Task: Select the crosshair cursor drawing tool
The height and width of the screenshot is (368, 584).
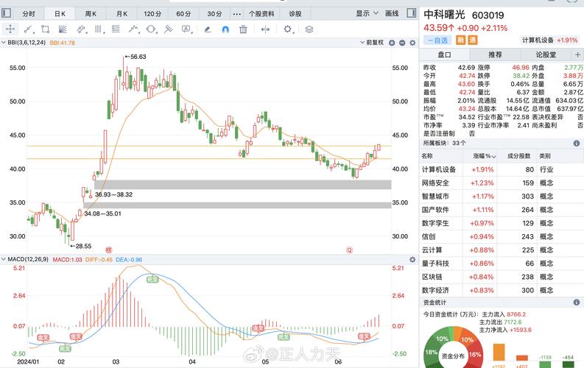Action: [x=10, y=29]
